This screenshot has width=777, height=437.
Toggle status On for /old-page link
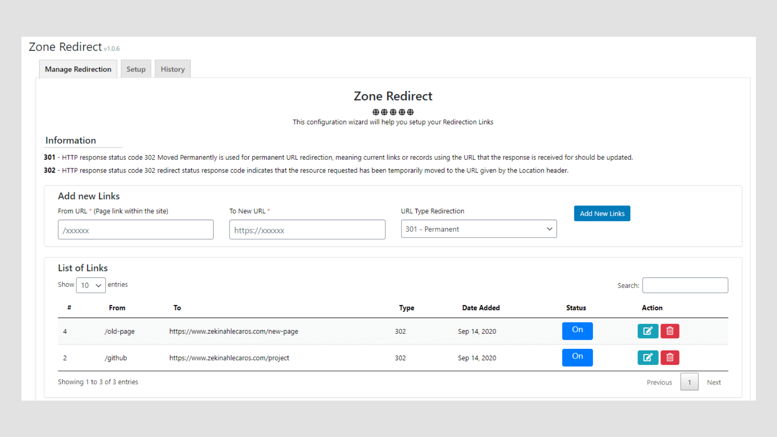coord(577,331)
